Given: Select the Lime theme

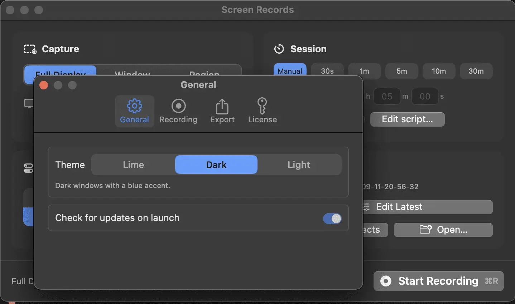Looking at the screenshot, I should click(133, 165).
